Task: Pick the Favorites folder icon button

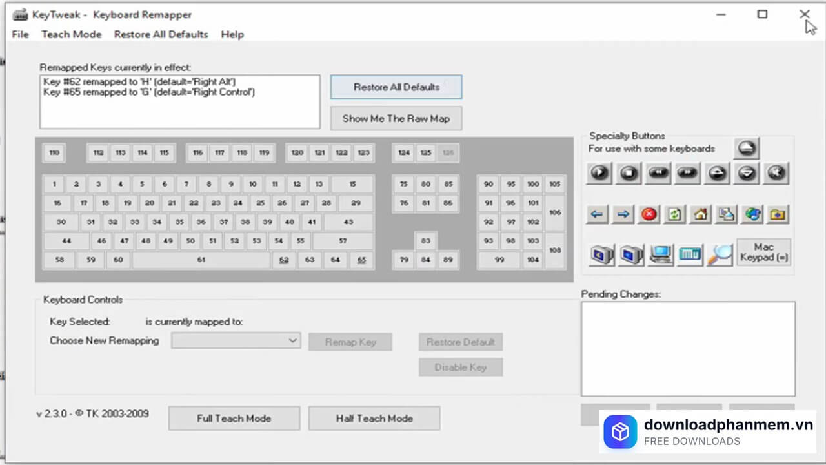Action: (x=778, y=214)
